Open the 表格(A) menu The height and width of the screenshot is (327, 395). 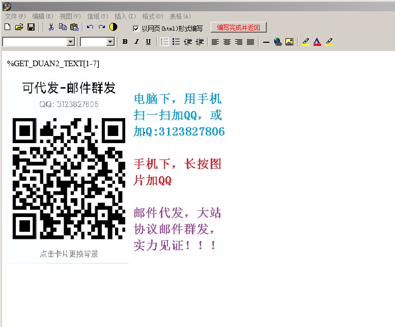tap(180, 16)
